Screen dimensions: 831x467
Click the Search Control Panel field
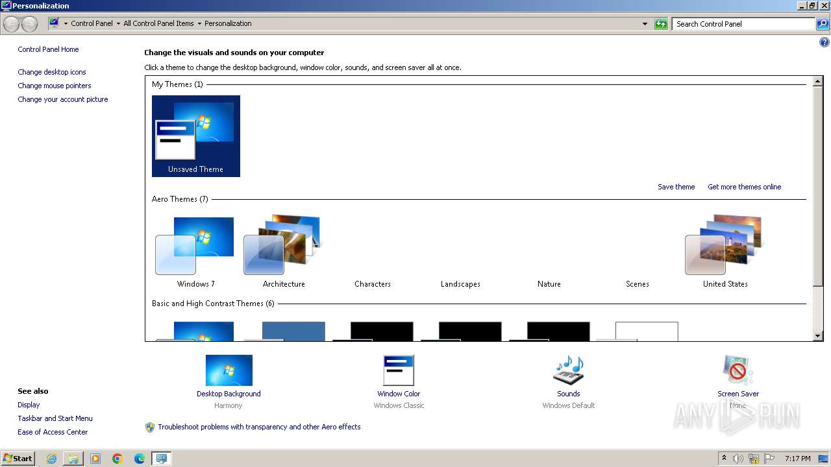pos(743,24)
